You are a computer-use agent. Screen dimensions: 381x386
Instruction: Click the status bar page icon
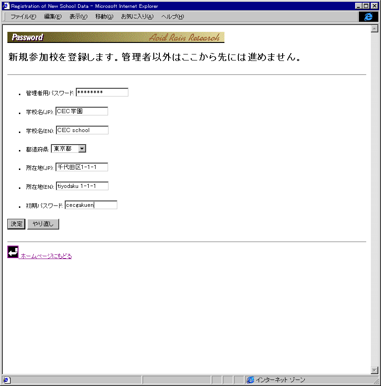(6, 380)
